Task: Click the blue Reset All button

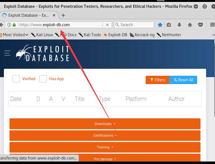Action: coord(183,80)
